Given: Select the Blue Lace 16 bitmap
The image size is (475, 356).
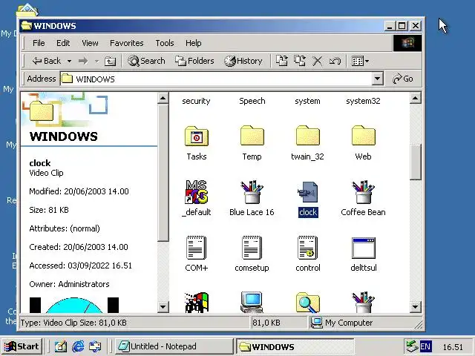Looking at the screenshot, I should click(252, 192).
